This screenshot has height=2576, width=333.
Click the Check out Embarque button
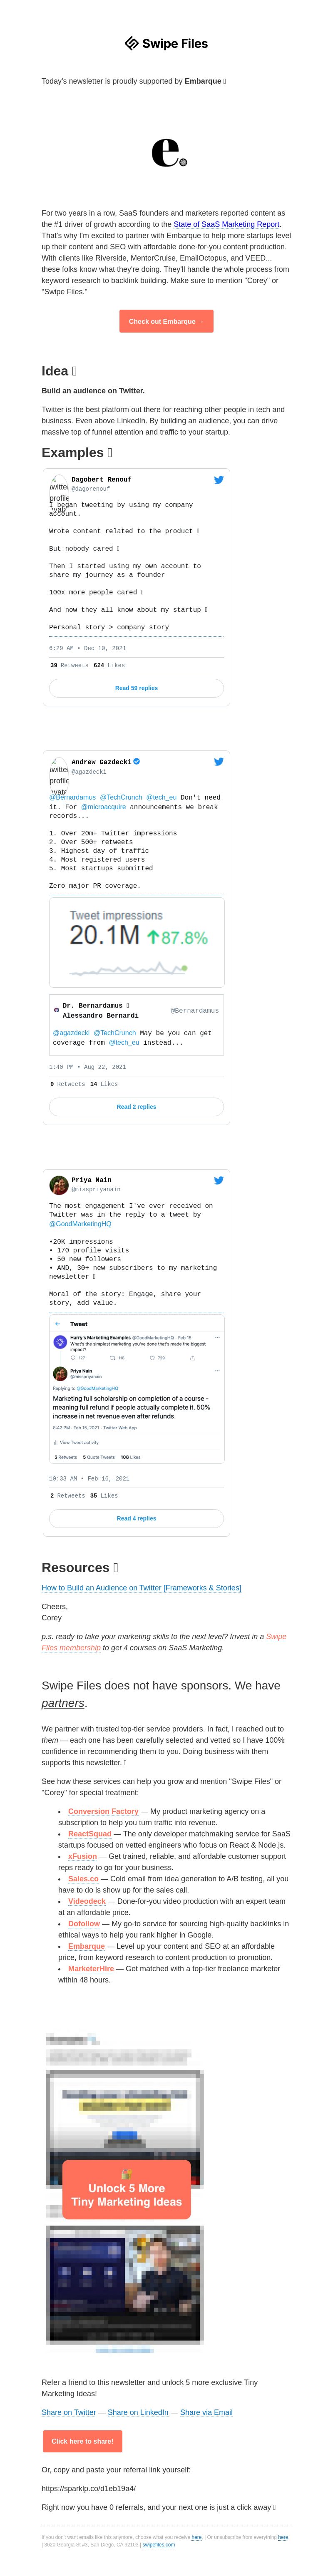(166, 321)
